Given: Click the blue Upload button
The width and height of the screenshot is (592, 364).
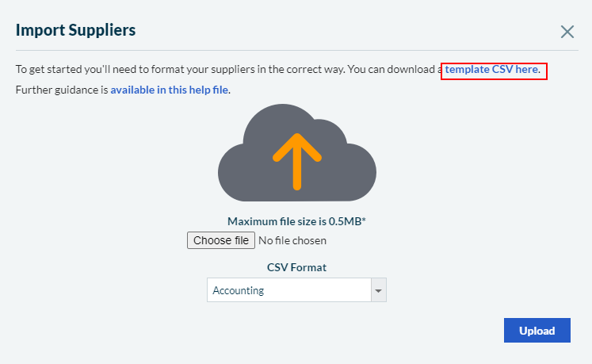Looking at the screenshot, I should click(537, 331).
